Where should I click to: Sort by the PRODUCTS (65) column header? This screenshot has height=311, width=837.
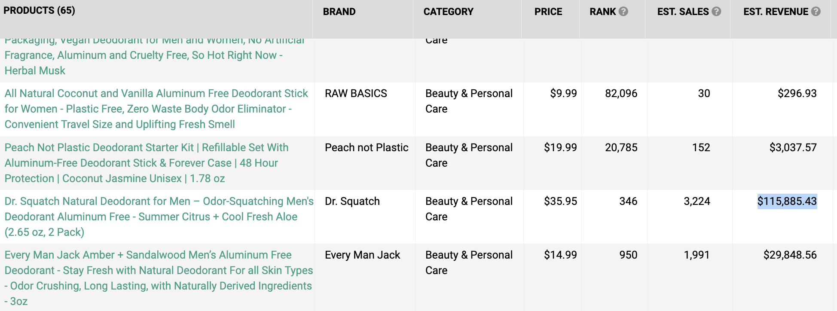(x=39, y=10)
